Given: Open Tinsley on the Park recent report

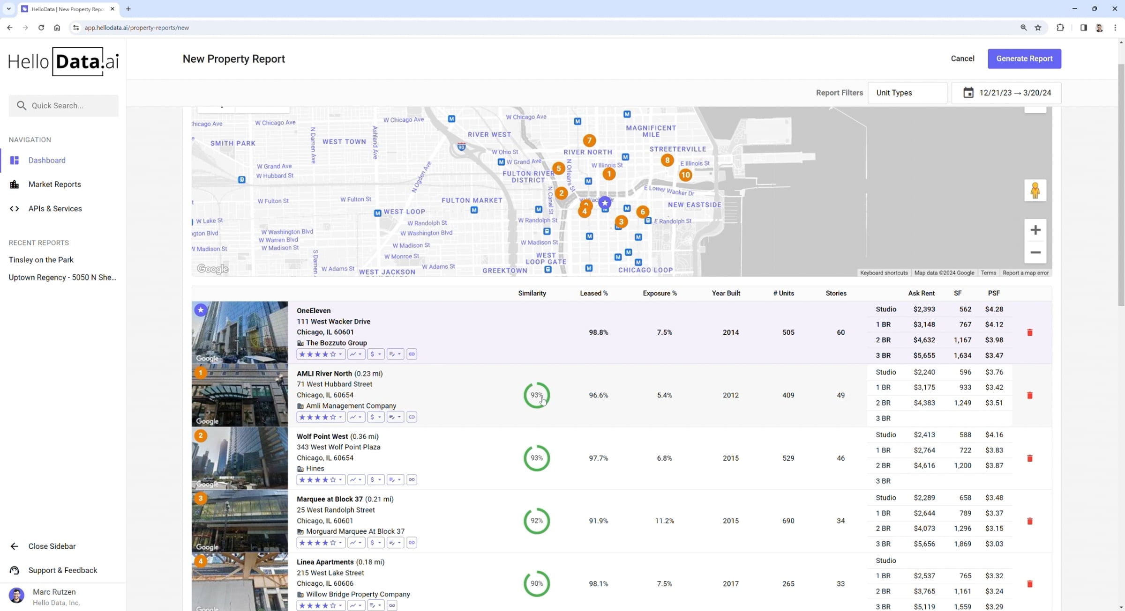Looking at the screenshot, I should [41, 260].
